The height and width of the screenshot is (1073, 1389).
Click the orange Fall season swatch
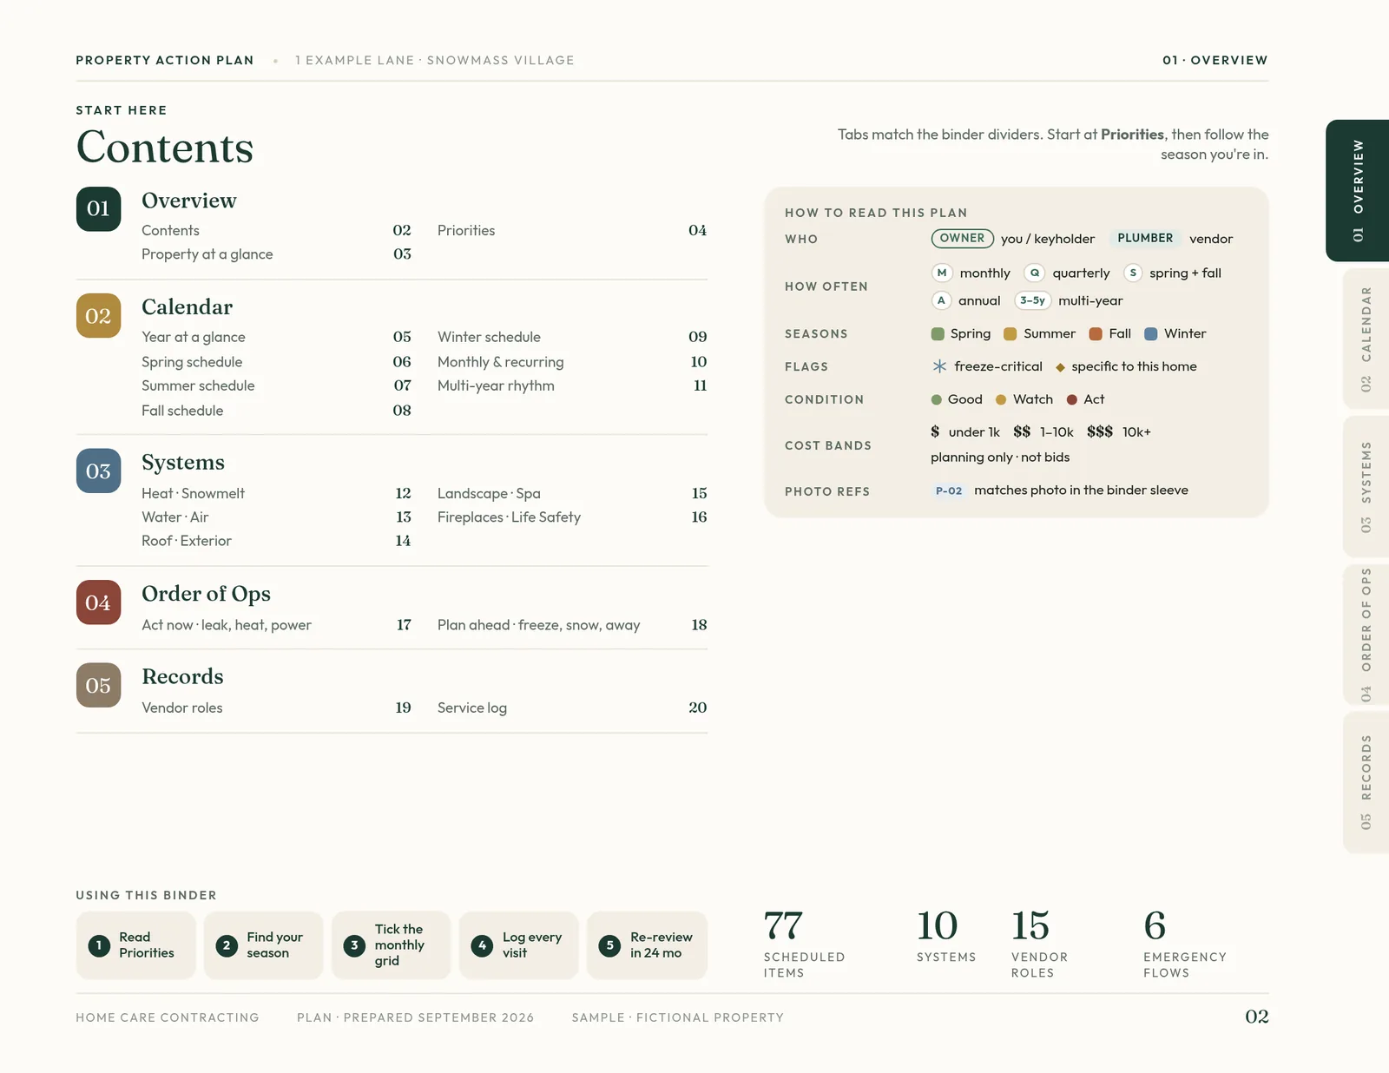(x=1096, y=334)
